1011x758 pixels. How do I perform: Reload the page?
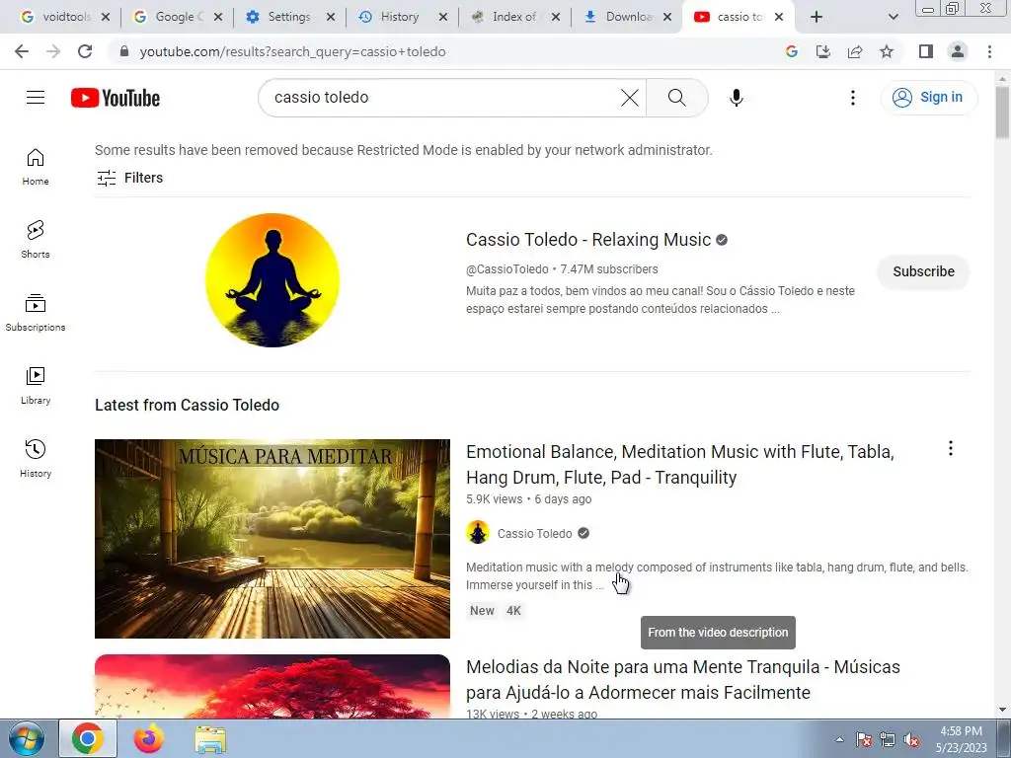click(85, 51)
